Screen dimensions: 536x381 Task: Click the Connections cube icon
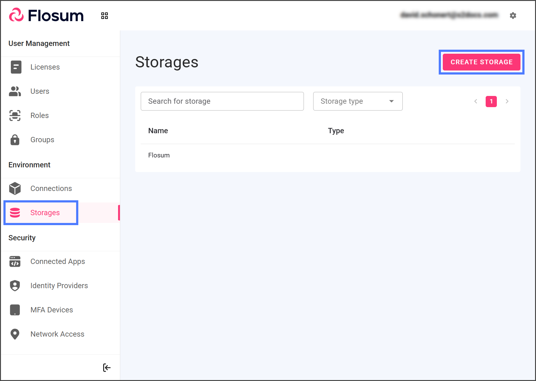pyautogui.click(x=15, y=188)
